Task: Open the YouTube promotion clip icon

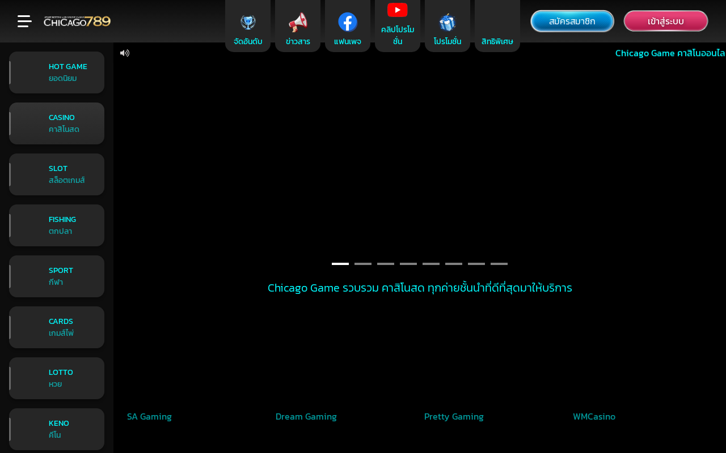Action: pos(398,25)
